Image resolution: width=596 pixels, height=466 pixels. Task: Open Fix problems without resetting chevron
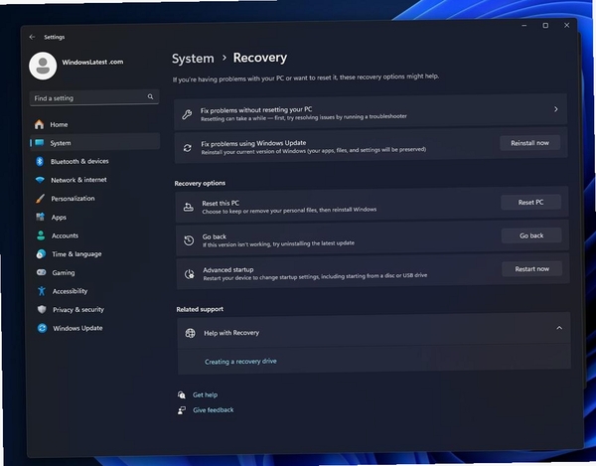(555, 109)
